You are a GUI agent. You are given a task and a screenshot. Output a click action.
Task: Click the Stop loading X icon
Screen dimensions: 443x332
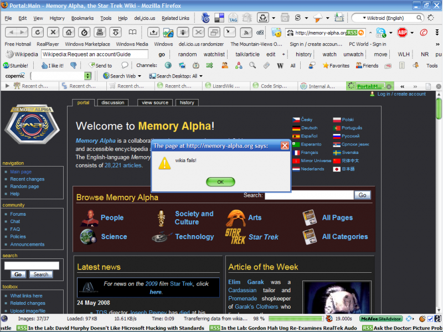(53, 32)
